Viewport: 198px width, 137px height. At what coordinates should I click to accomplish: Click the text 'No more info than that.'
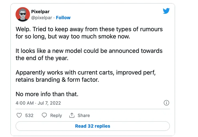point(47,94)
